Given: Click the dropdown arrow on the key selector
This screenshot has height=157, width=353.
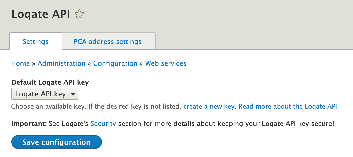Looking at the screenshot, I should tap(72, 94).
